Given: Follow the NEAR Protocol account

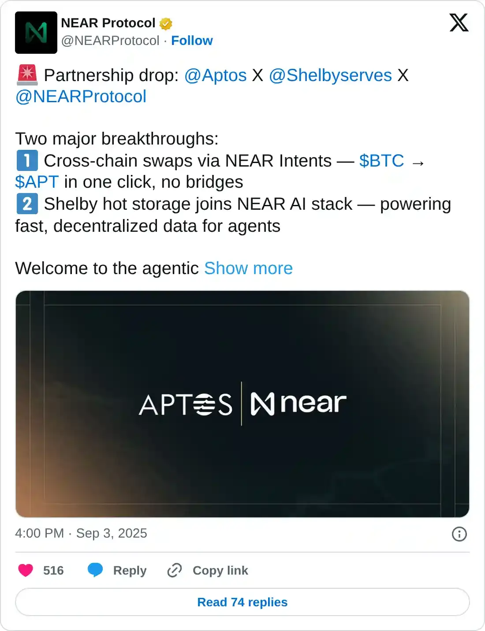Looking at the screenshot, I should (192, 41).
